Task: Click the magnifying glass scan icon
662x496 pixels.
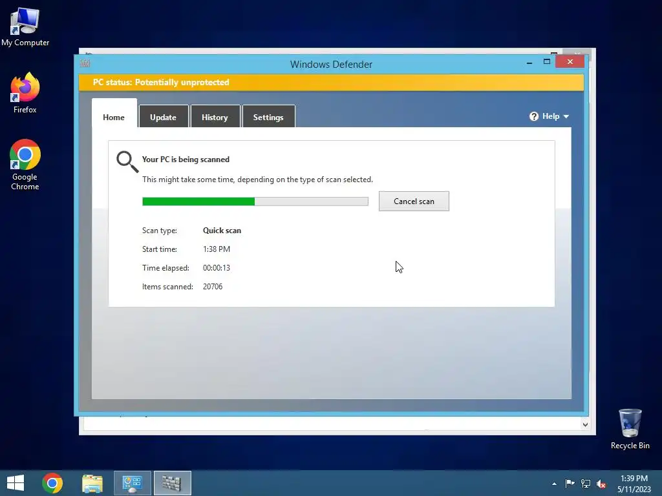Action: [127, 162]
